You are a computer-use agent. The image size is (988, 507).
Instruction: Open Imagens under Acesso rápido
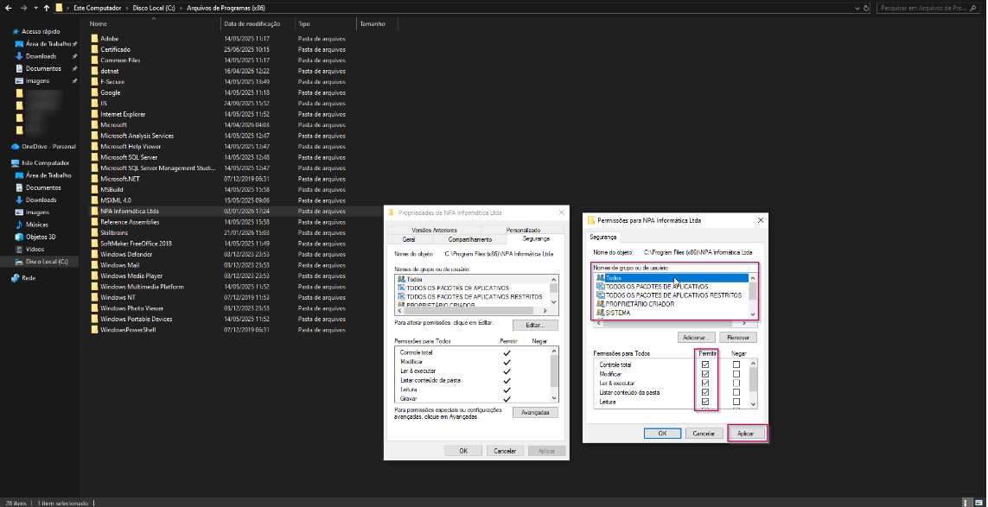click(x=37, y=80)
